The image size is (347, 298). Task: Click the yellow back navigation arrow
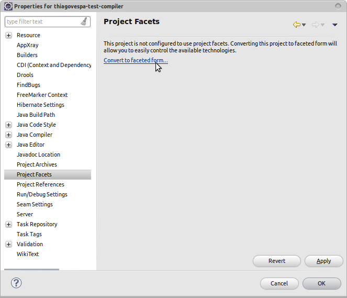(297, 25)
